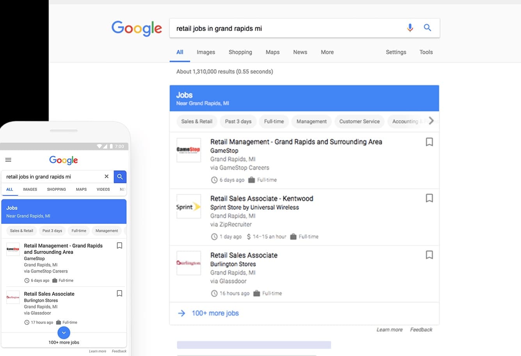Bookmark the GameStop Retail Management job on desktop
The width and height of the screenshot is (521, 356).
[x=429, y=142]
